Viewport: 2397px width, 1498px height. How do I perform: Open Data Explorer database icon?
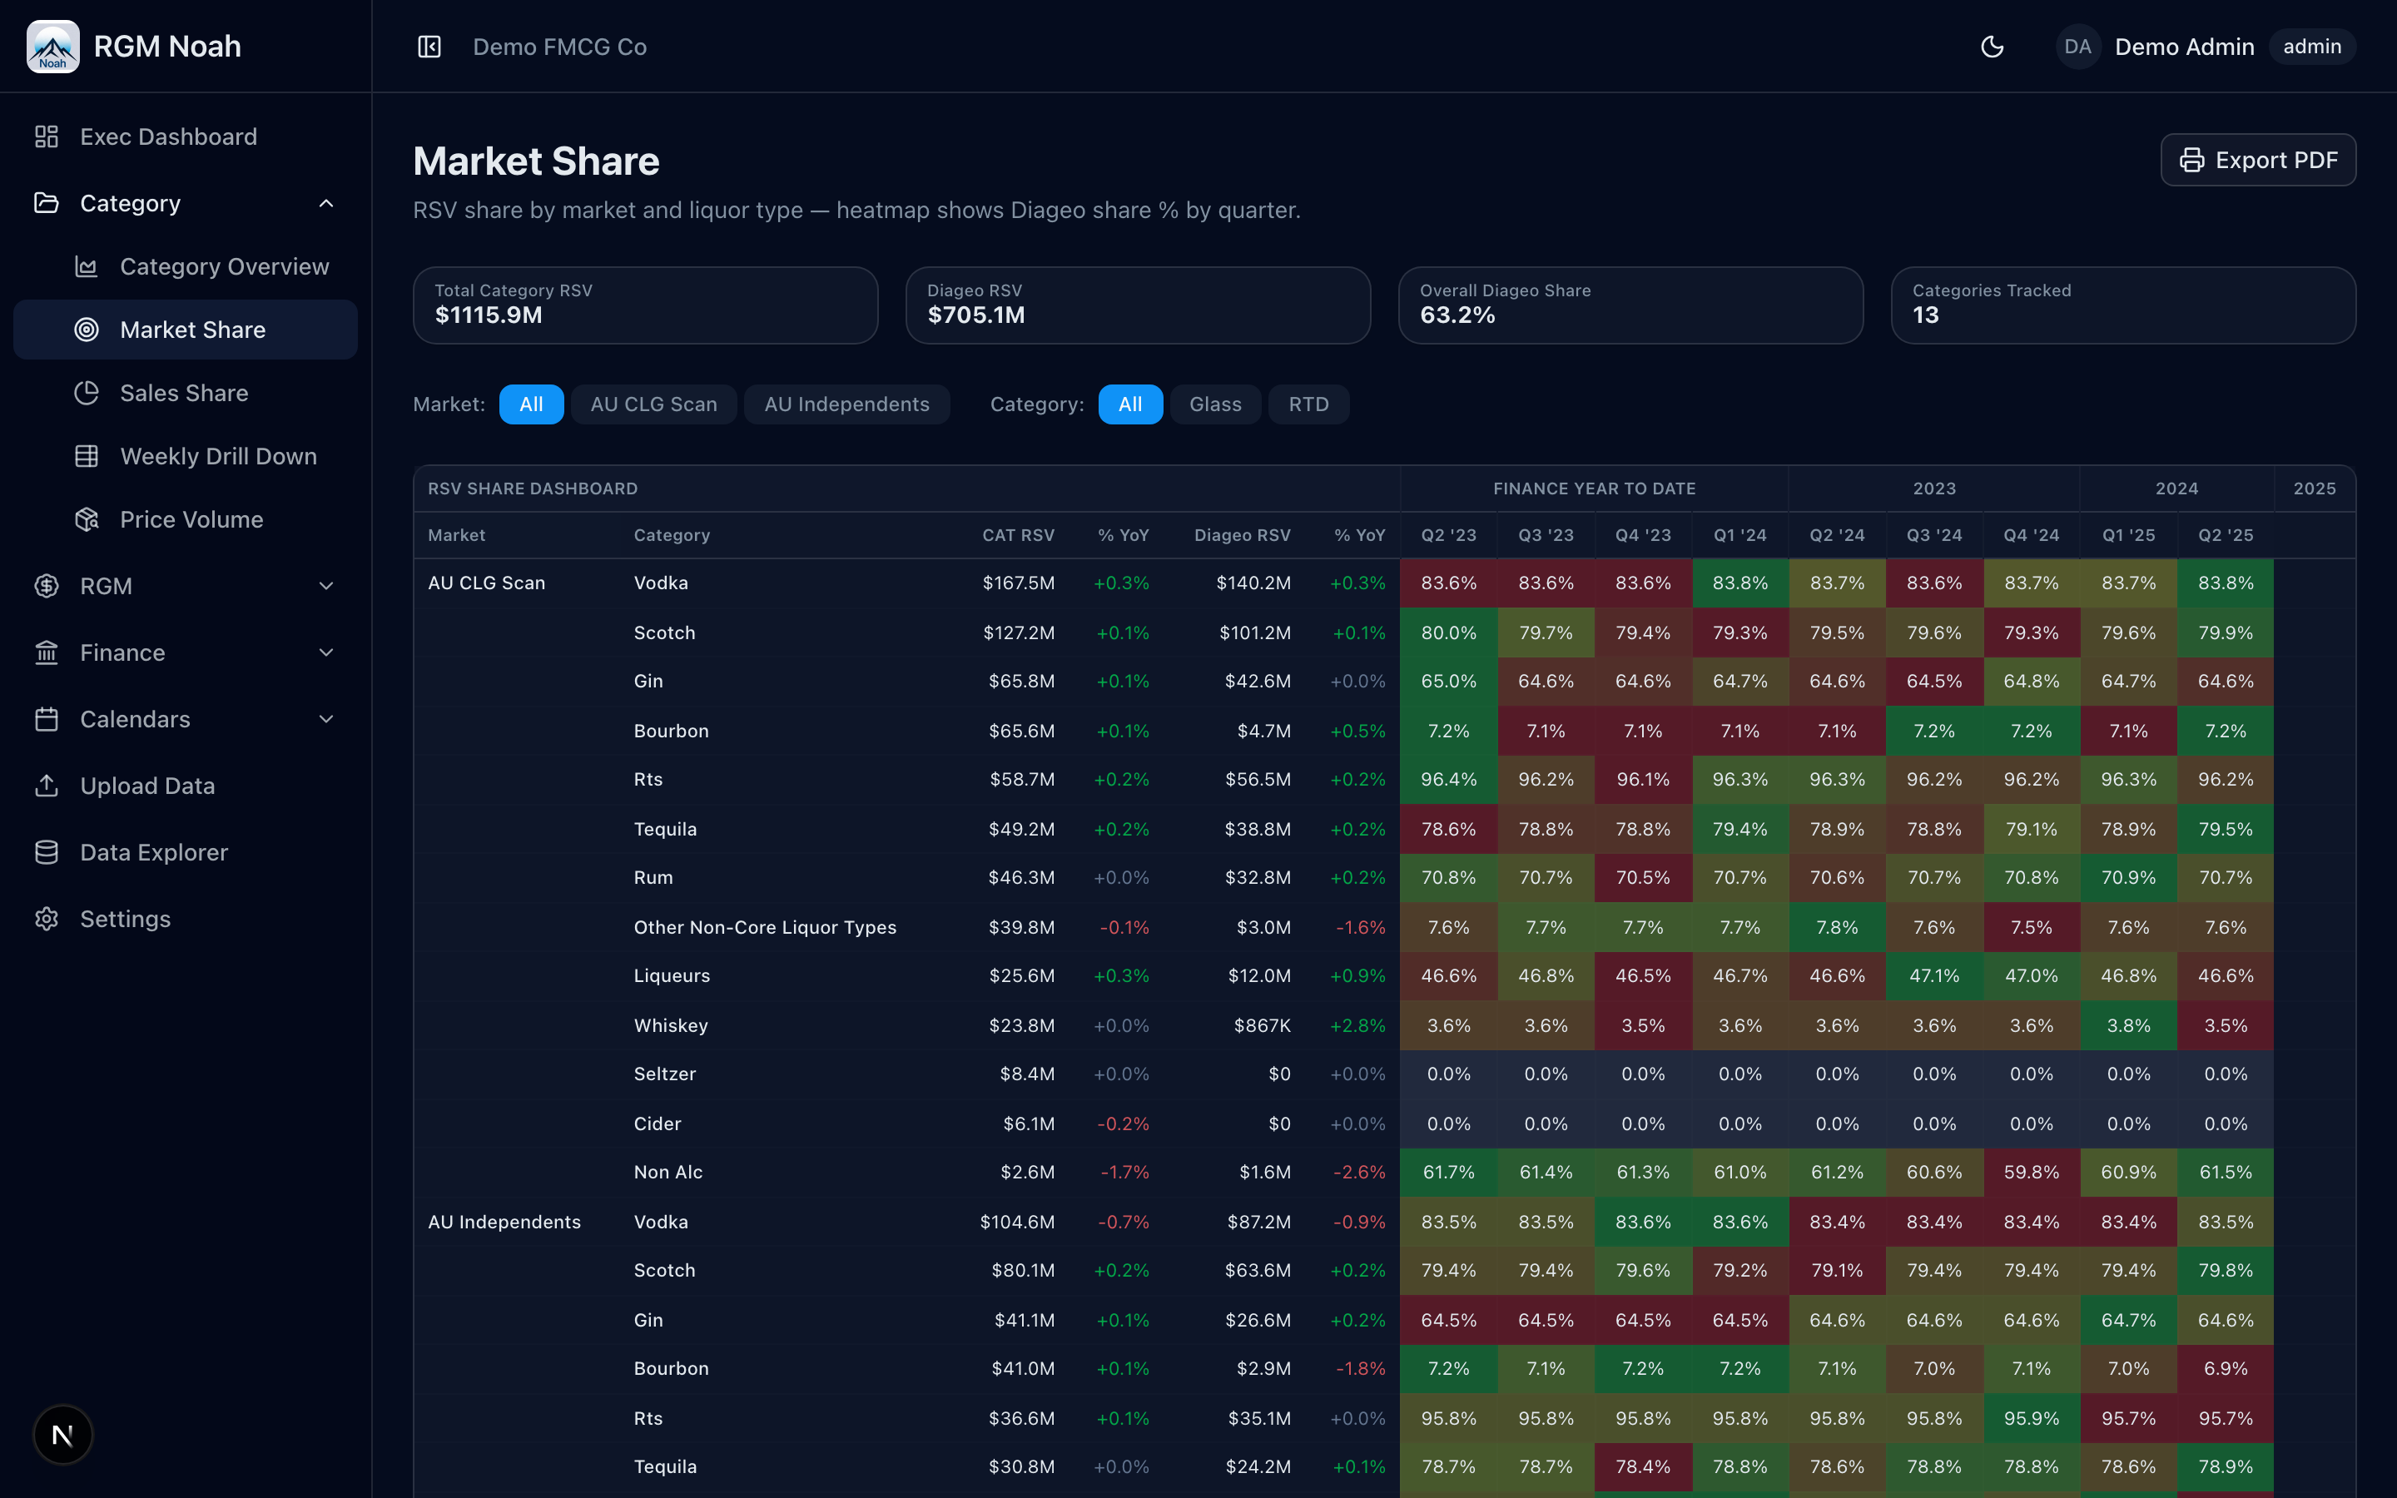(x=47, y=852)
